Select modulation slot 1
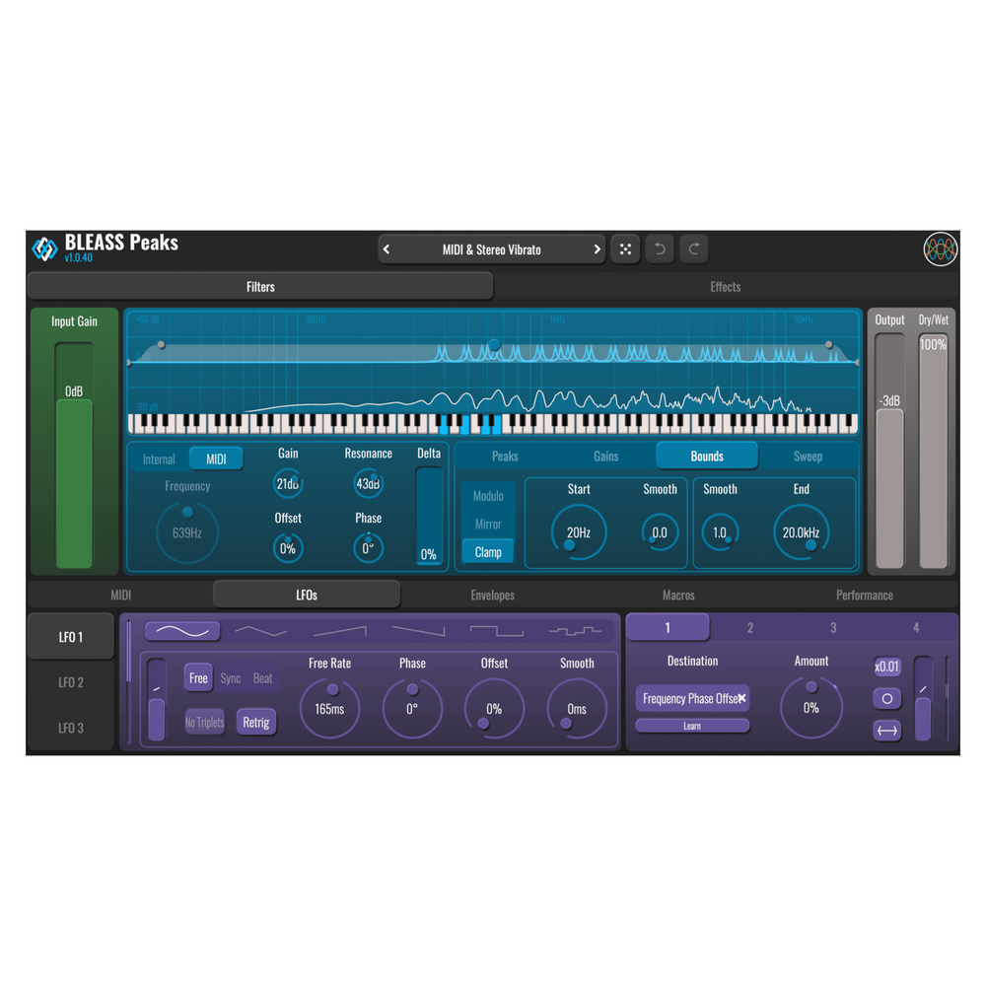Image resolution: width=986 pixels, height=986 pixels. [x=668, y=627]
